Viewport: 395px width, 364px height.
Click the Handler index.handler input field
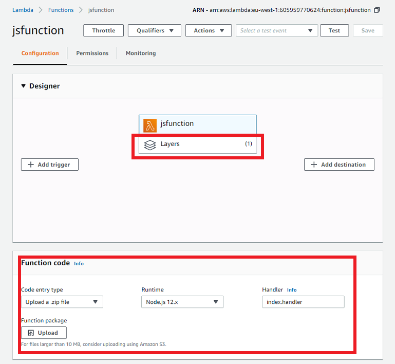click(x=303, y=302)
